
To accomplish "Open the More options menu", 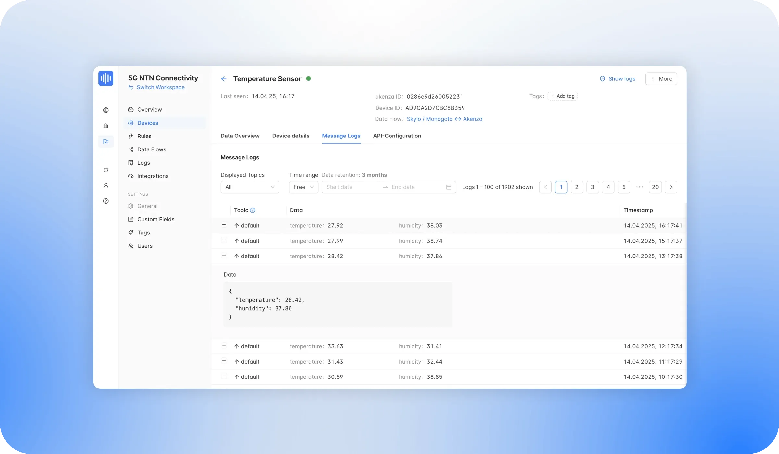I will pos(661,79).
